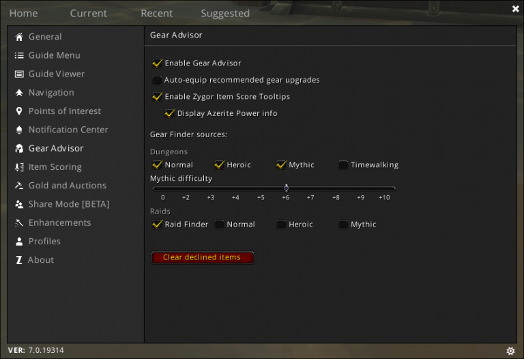Viewport: 524px width, 359px height.
Task: Click slider track at +3 mark
Action: point(211,188)
